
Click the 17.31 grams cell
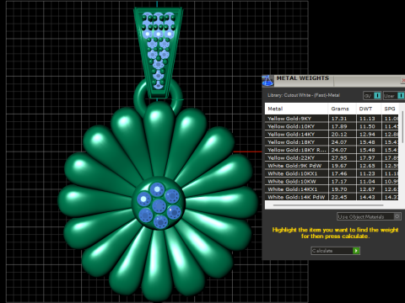343,119
